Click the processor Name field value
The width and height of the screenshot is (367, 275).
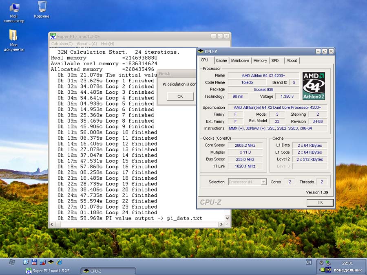pos(263,75)
